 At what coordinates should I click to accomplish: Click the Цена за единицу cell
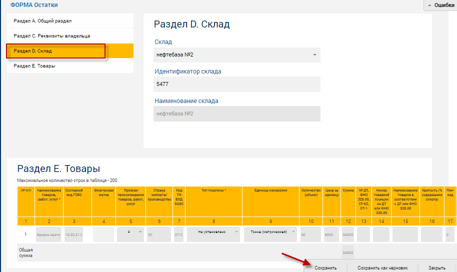331,234
